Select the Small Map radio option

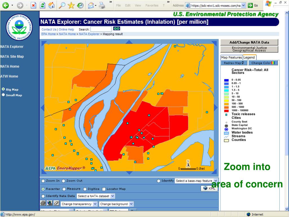[x=3, y=95]
